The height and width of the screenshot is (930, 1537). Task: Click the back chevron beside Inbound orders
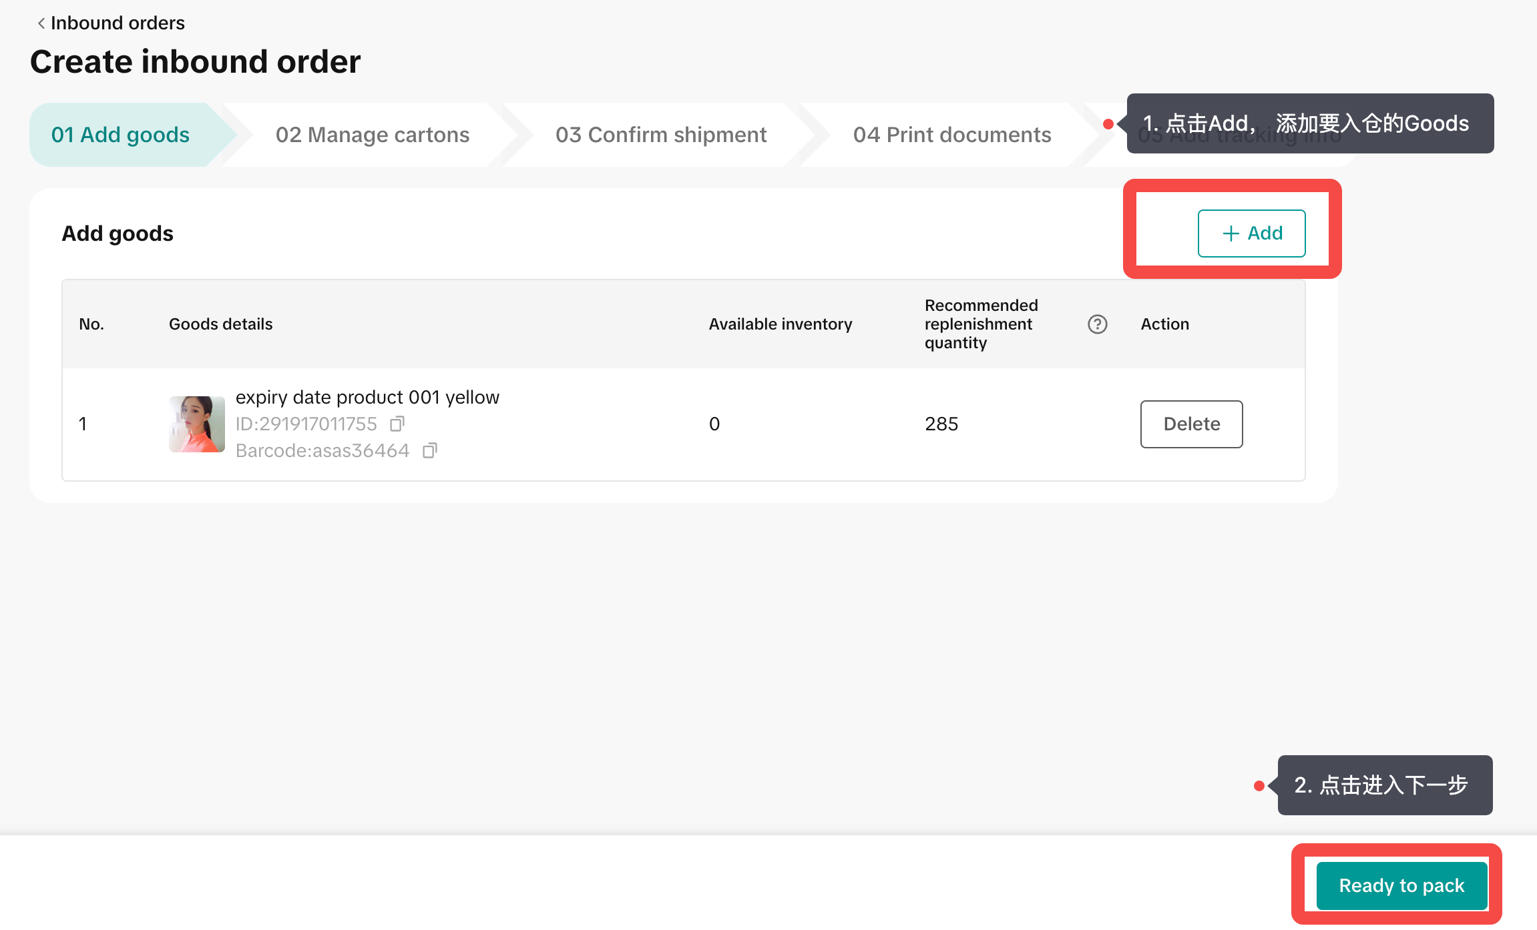click(41, 23)
